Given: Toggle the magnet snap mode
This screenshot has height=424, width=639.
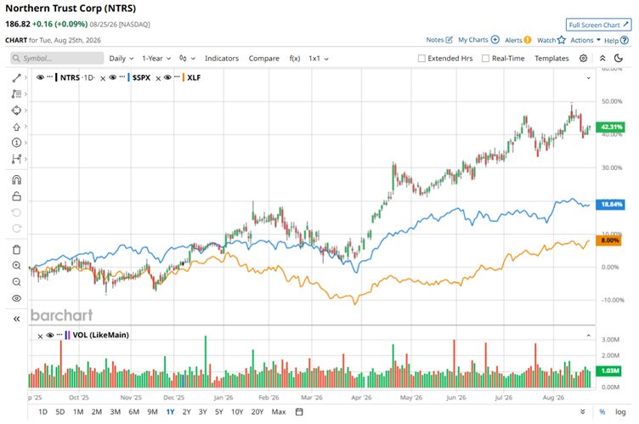Looking at the screenshot, I should 16,180.
